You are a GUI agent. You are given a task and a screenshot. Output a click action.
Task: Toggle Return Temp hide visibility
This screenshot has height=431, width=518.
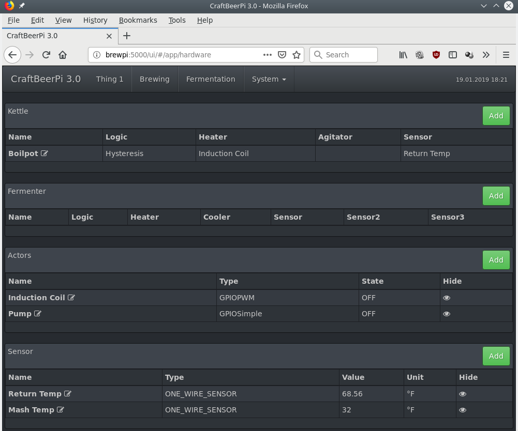(463, 394)
